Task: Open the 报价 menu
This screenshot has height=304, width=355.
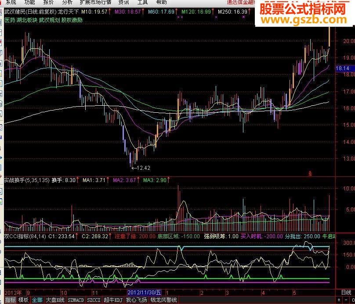Action: (48, 2)
